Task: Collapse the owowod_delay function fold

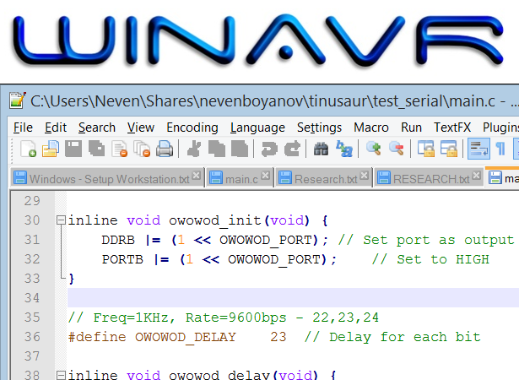Action: pyautogui.click(x=61, y=375)
